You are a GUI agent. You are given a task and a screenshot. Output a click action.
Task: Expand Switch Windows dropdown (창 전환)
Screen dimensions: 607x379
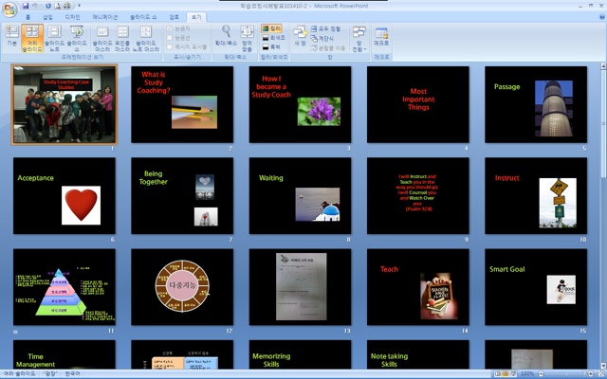point(359,38)
